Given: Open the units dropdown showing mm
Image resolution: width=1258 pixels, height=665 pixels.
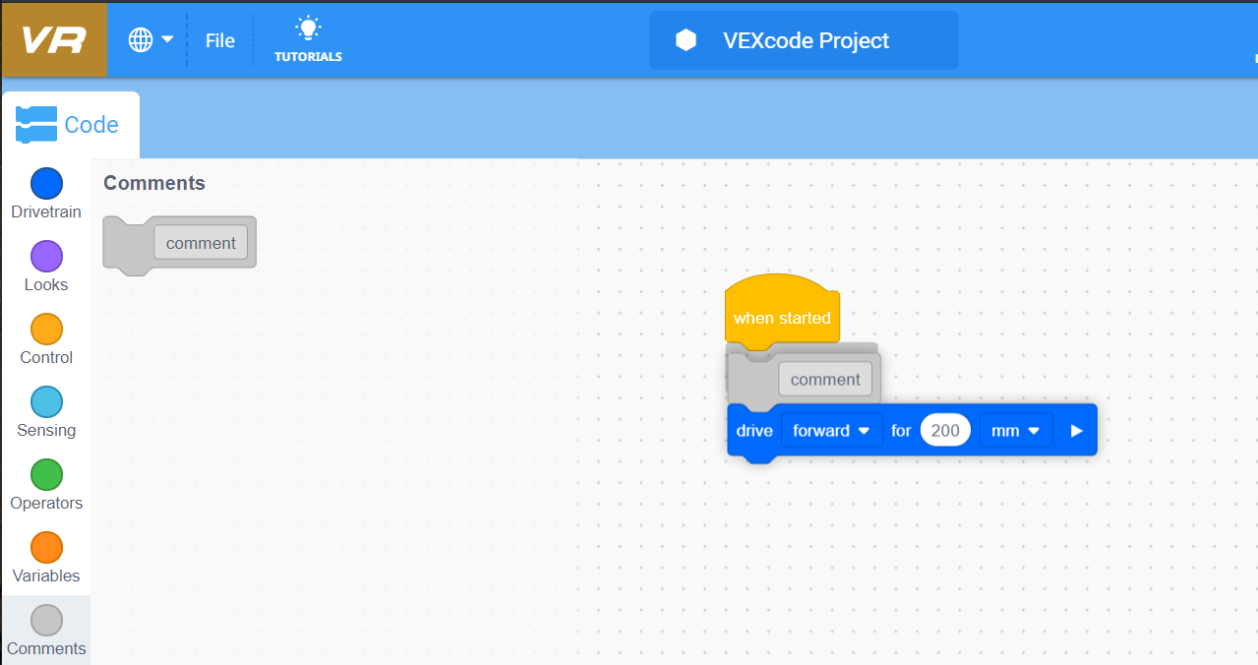Looking at the screenshot, I should tap(1015, 430).
